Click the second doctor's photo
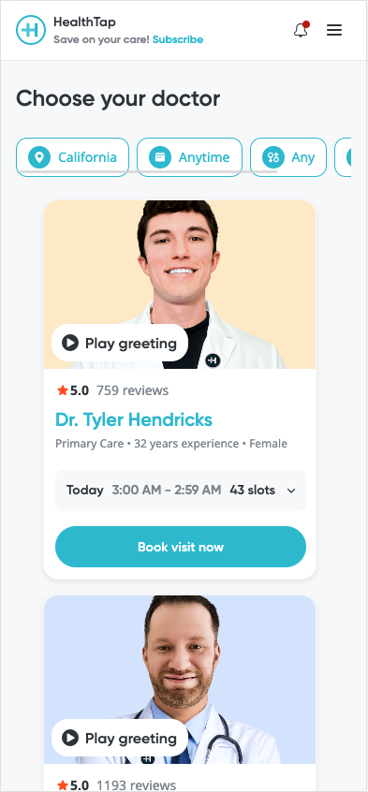The image size is (368, 792). pyautogui.click(x=180, y=680)
